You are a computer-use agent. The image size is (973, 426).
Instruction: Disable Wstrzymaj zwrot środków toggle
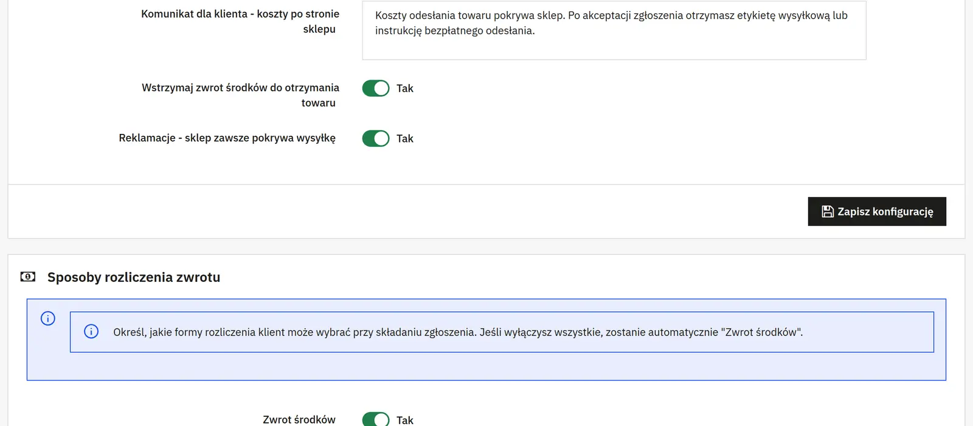click(x=376, y=88)
